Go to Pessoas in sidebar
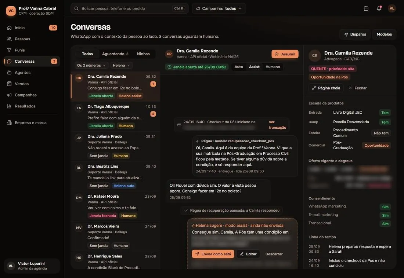The width and height of the screenshot is (404, 278). (x=32, y=39)
